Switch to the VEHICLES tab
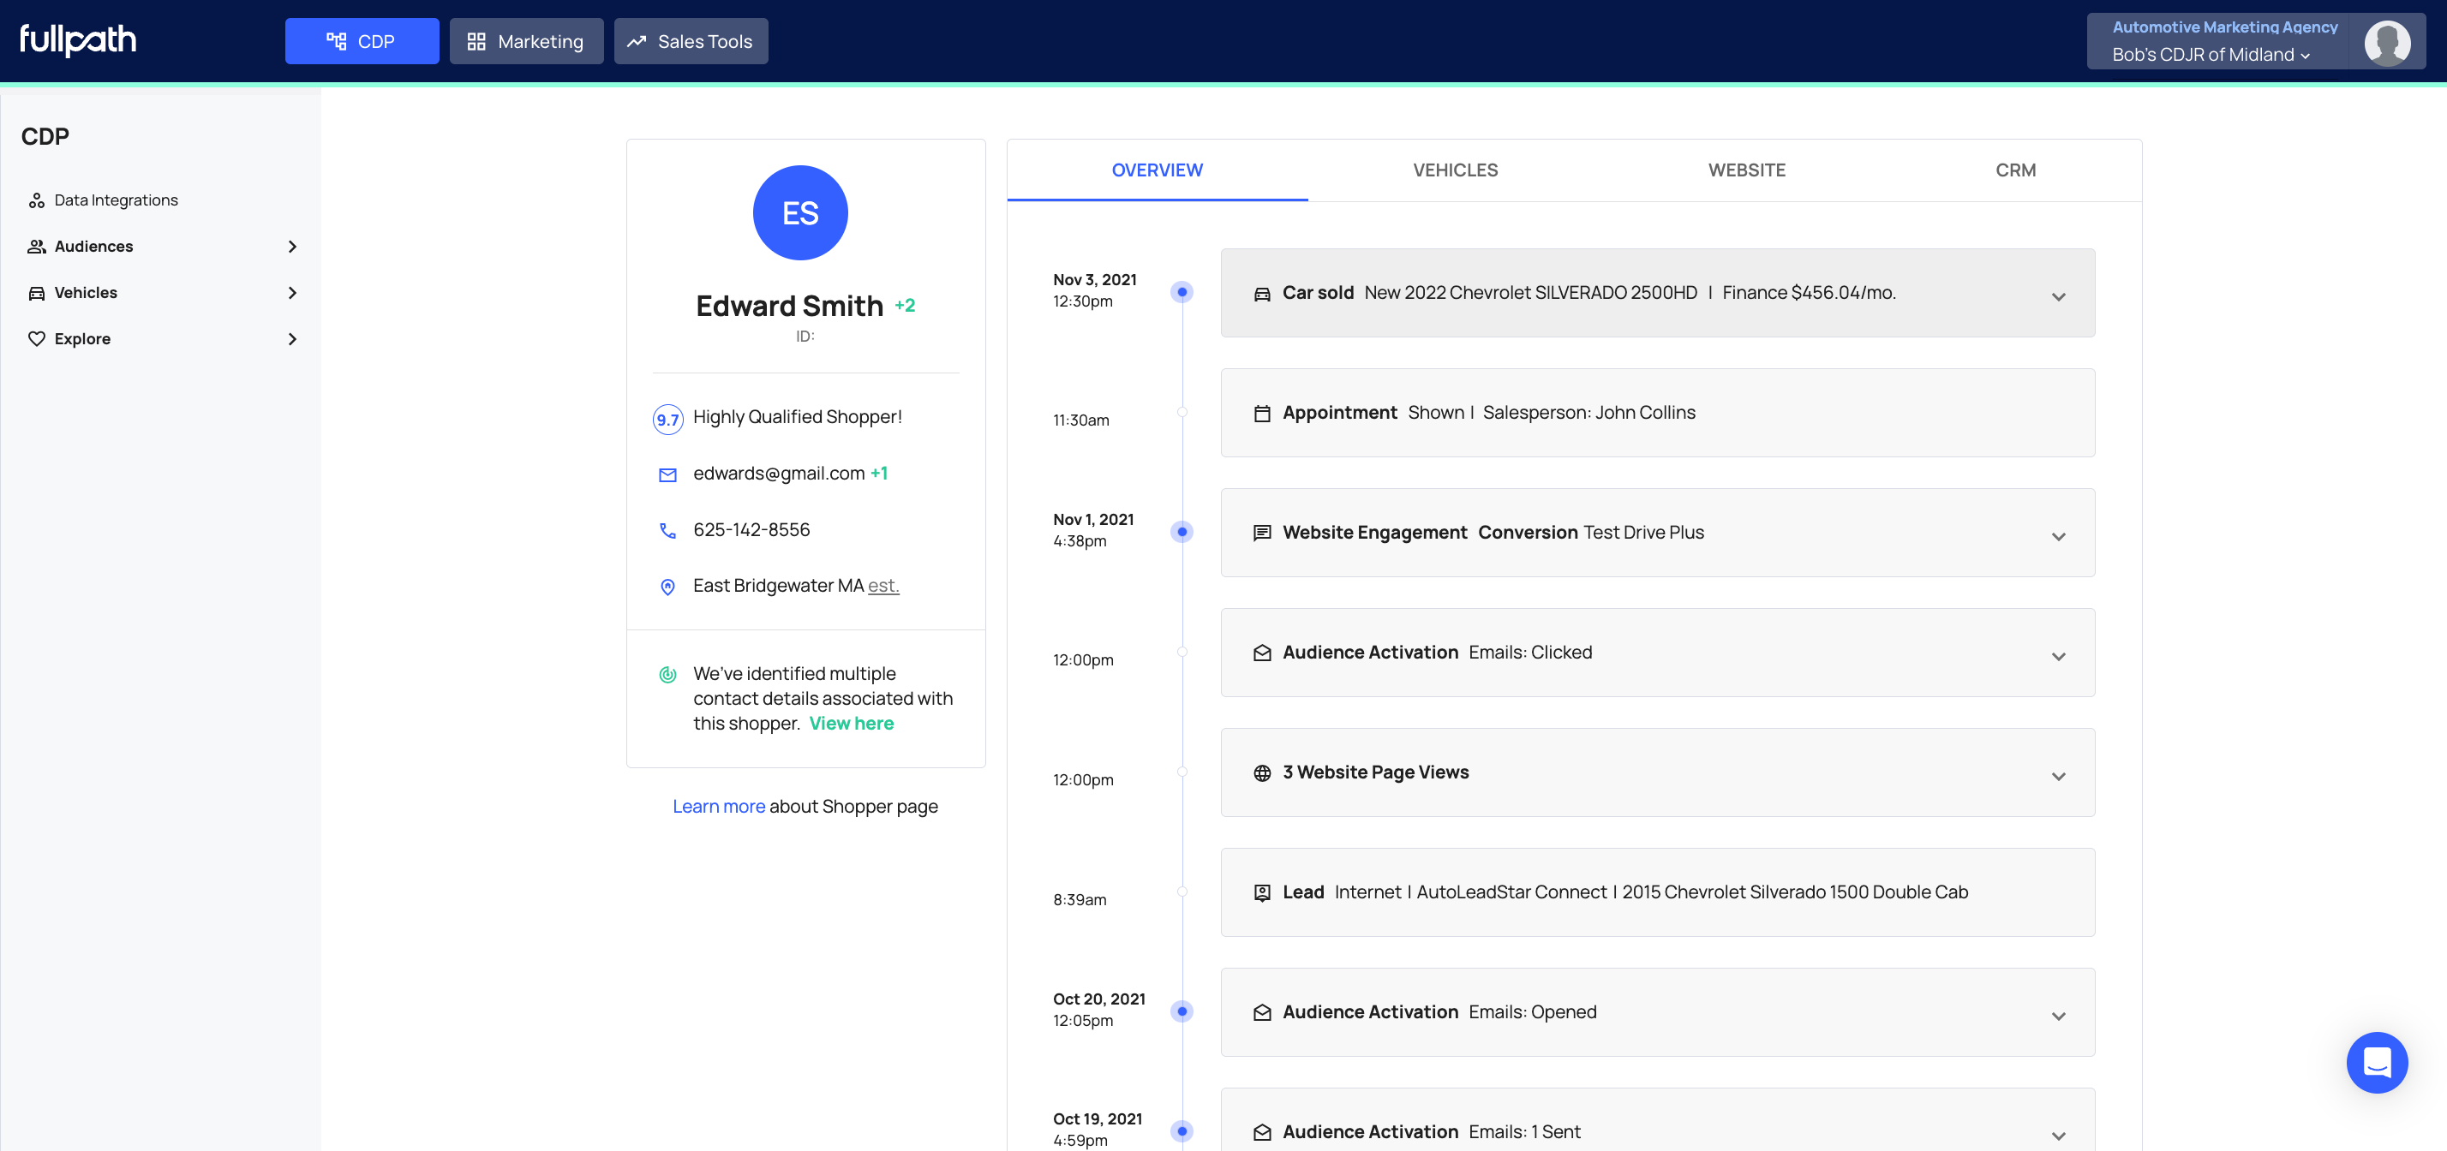2447x1151 pixels. pyautogui.click(x=1454, y=170)
